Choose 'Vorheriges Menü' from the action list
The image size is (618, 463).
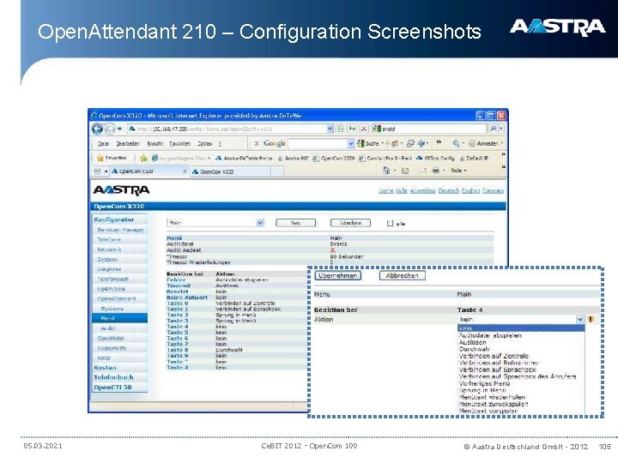pos(484,383)
